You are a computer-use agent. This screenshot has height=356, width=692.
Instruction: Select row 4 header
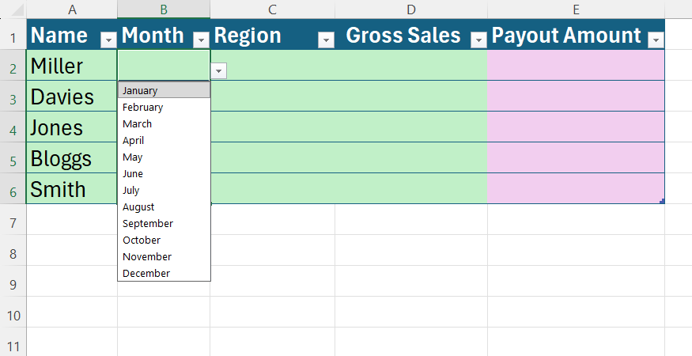13,127
